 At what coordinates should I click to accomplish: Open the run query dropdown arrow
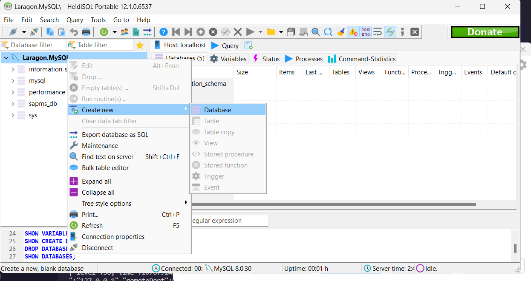pos(260,32)
